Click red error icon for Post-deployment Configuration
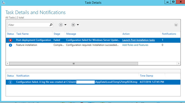185x103 pixels. point(10,40)
